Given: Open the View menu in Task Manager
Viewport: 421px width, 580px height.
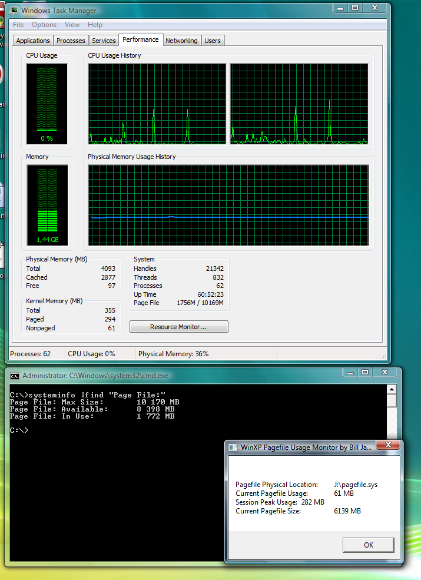Looking at the screenshot, I should tap(72, 25).
